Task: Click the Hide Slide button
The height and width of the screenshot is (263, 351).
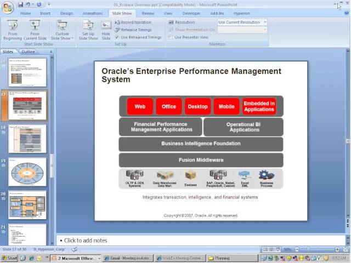Action: point(106,30)
